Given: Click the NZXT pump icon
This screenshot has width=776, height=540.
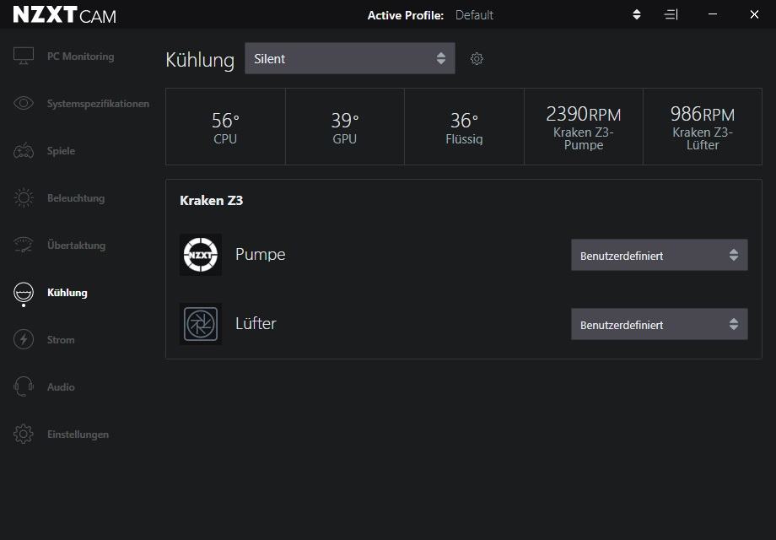Looking at the screenshot, I should tap(201, 255).
